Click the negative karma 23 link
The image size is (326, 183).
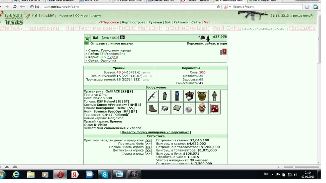pyautogui.click(x=115, y=57)
